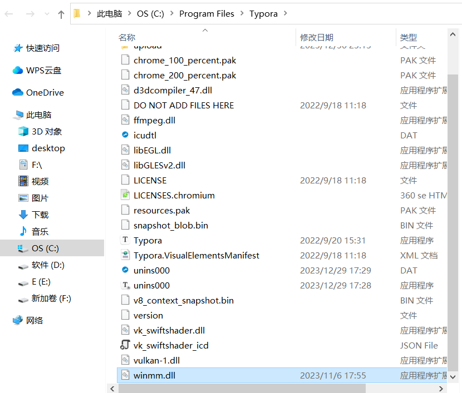Viewport: 462px width, 393px height.
Task: Open WPS云盘 in navigation pane
Action: pos(37,70)
